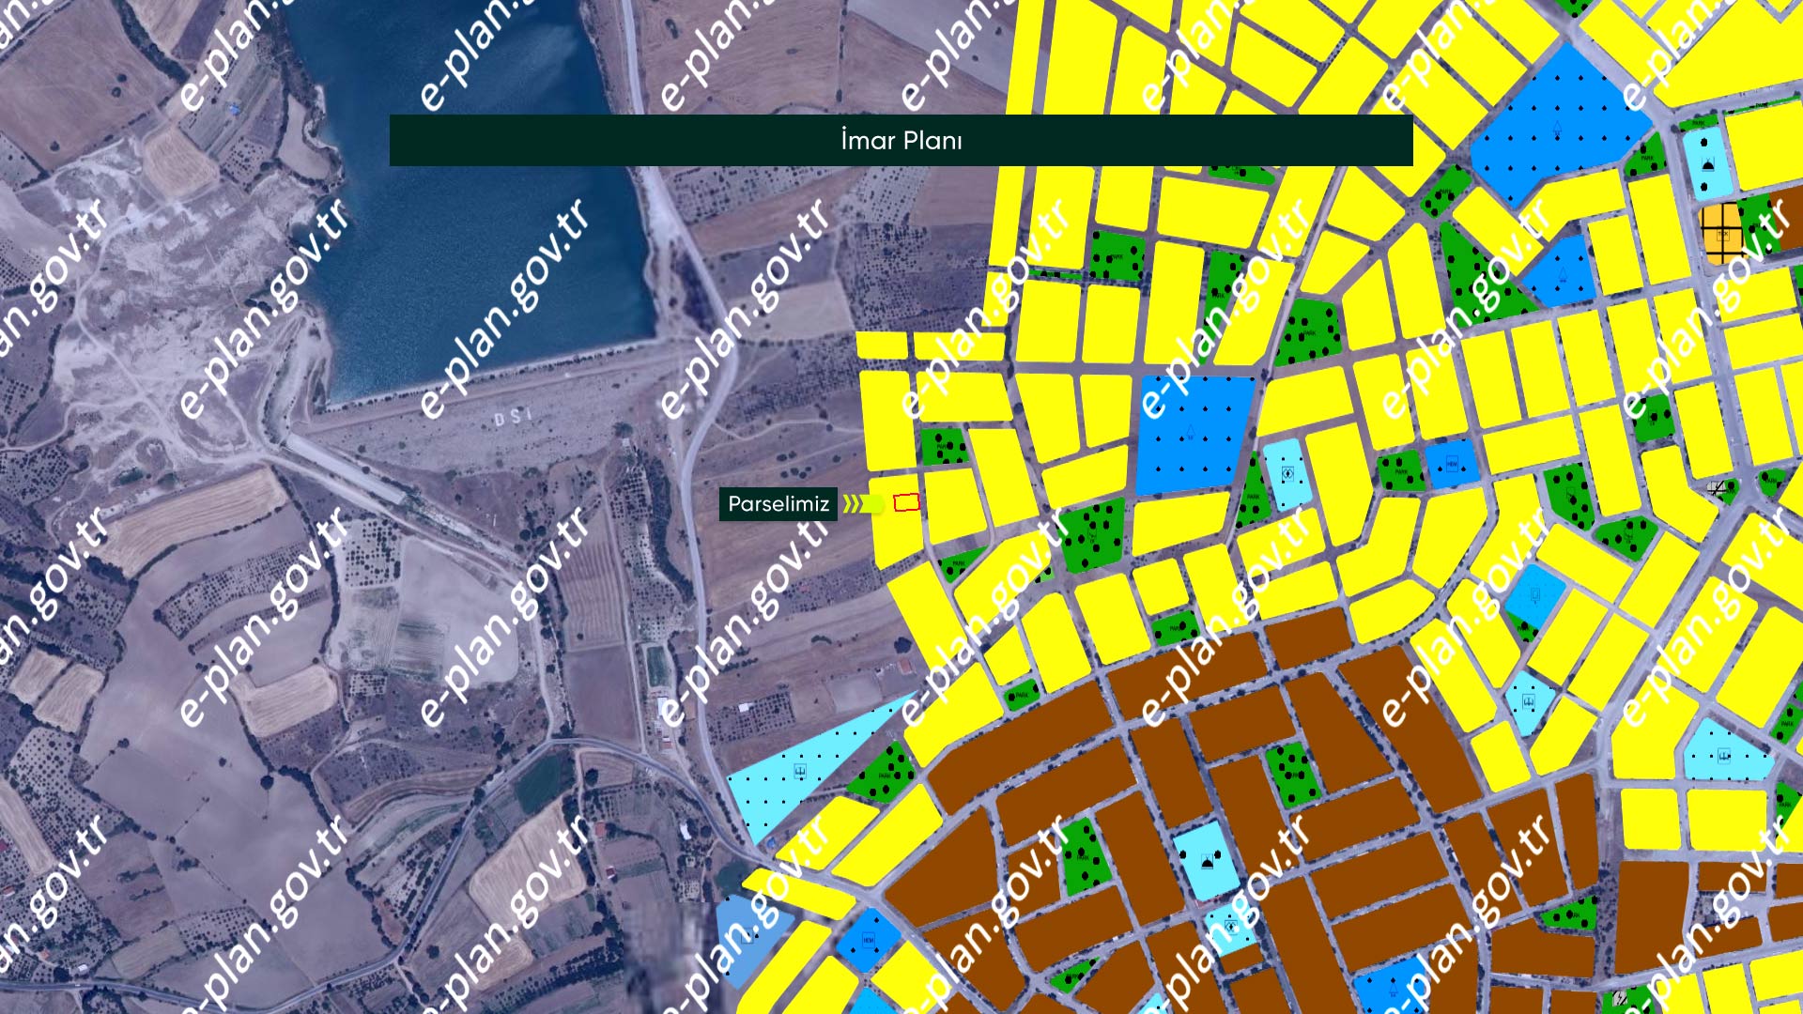Click the DSI text on the dam
The image size is (1803, 1014).
[514, 415]
